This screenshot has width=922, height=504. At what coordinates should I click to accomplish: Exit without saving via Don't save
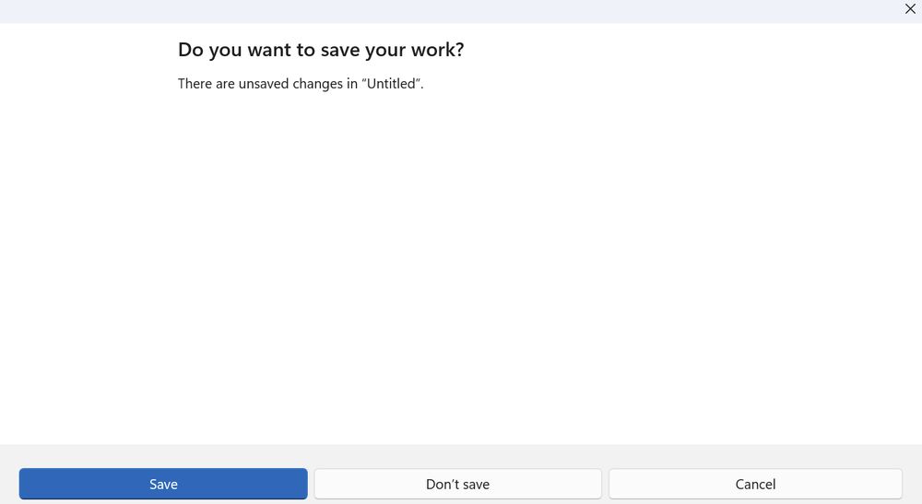pyautogui.click(x=457, y=484)
